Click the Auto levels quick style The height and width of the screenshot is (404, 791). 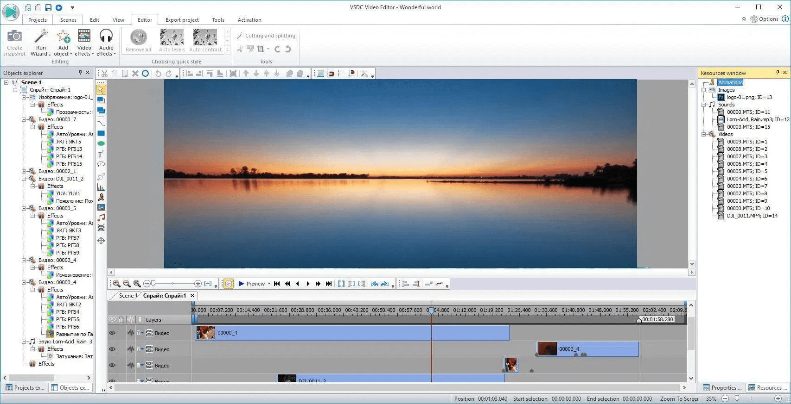(172, 40)
